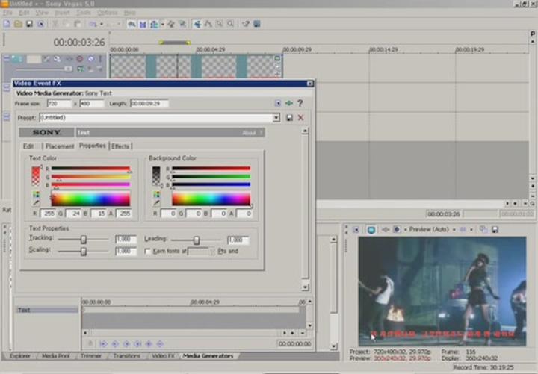This screenshot has height=374, width=538.
Task: Click the frame width field showing 720
Action: (x=59, y=103)
